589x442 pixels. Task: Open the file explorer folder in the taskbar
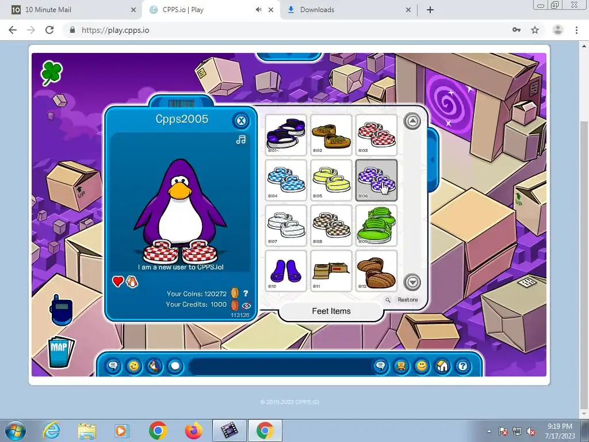(x=87, y=430)
